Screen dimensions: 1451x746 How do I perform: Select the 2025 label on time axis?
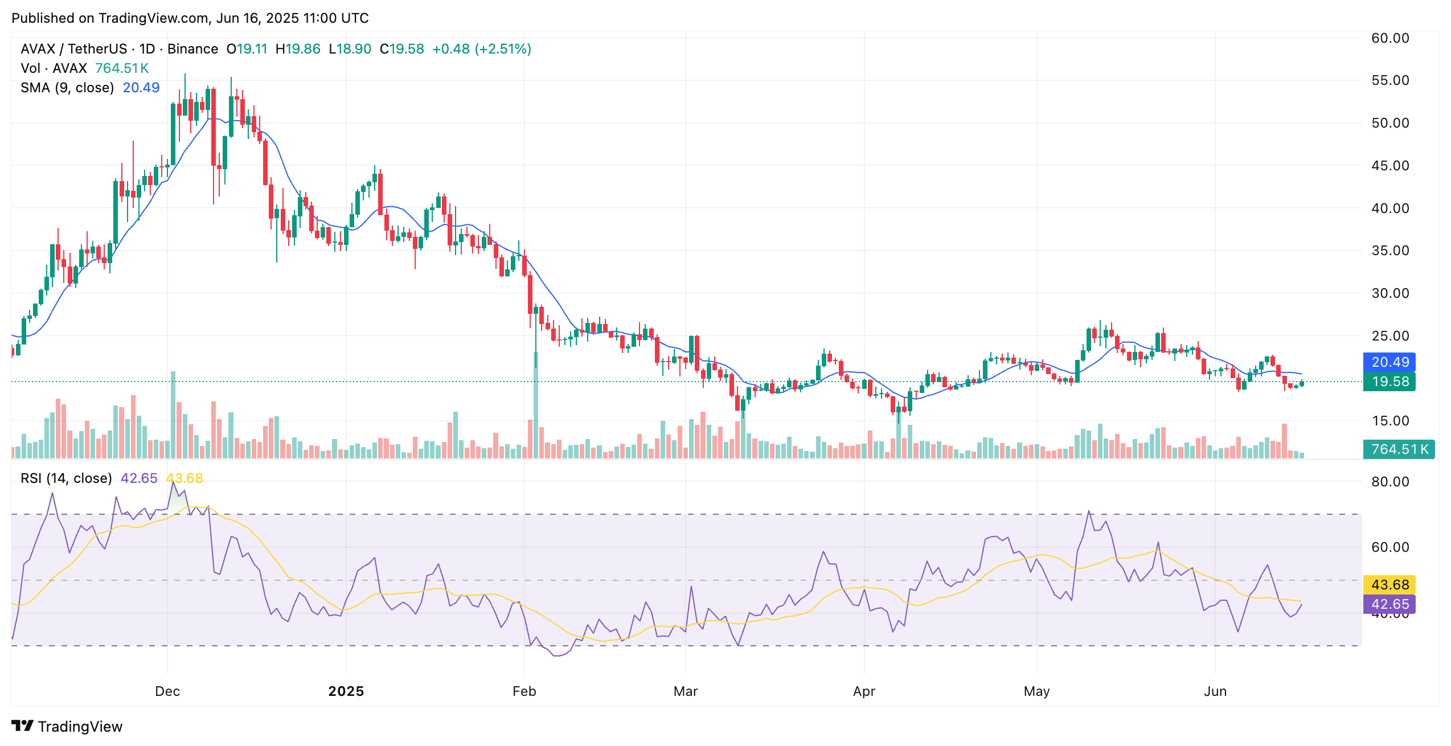click(x=347, y=691)
